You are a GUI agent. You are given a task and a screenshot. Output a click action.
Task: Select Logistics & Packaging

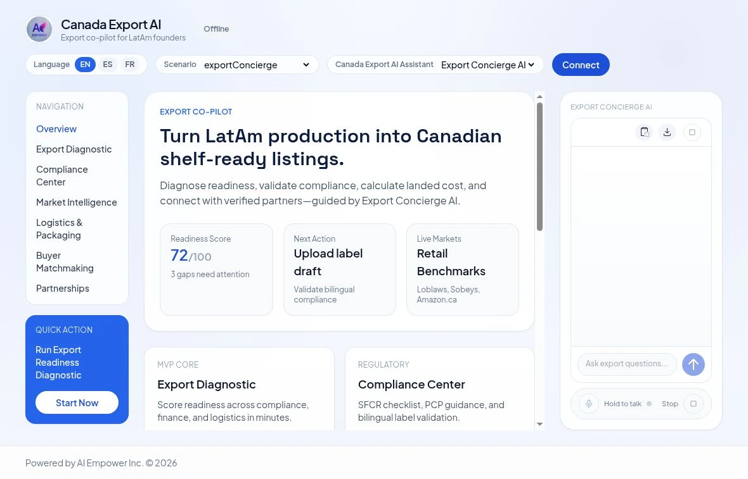click(59, 229)
